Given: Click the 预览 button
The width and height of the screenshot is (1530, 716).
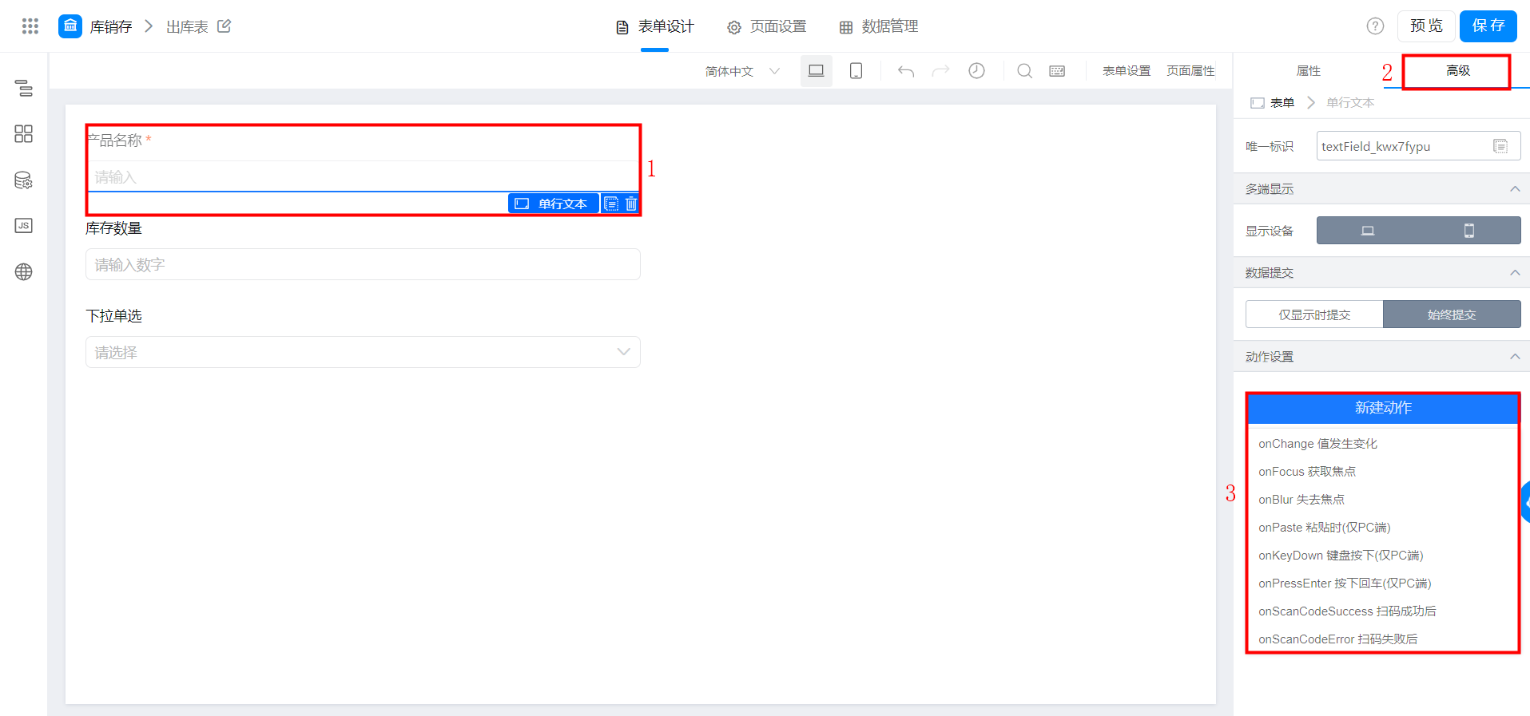Looking at the screenshot, I should (1426, 26).
